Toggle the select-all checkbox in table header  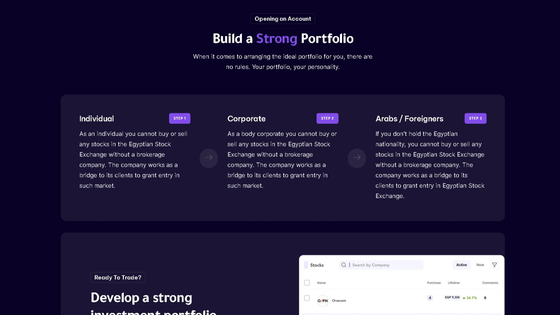[x=307, y=283]
